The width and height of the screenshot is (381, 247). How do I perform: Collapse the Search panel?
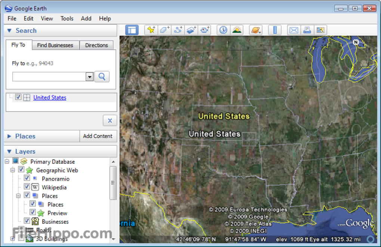point(9,31)
